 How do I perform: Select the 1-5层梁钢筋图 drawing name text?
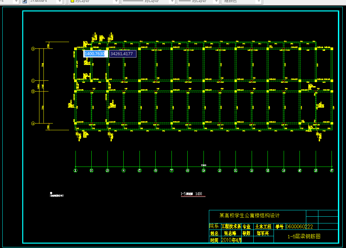point(304,237)
